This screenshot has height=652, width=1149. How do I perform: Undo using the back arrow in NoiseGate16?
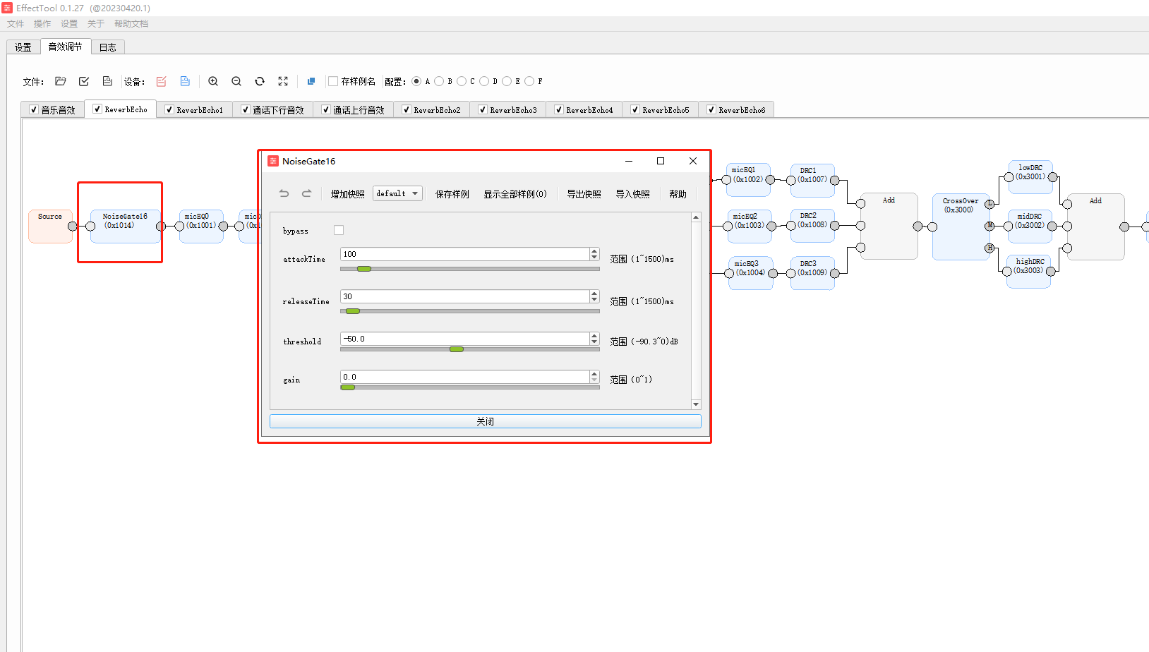[284, 193]
